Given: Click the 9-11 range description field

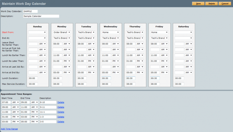Looking at the screenshot, I should (x=48, y=107).
